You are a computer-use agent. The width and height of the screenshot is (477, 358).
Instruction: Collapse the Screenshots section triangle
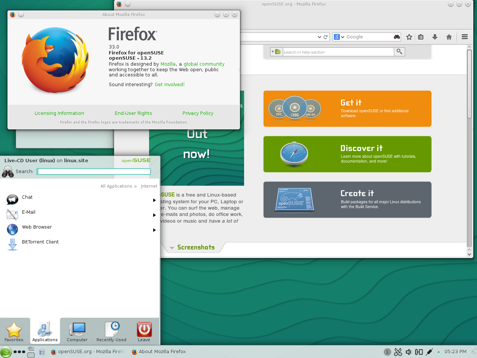pyautogui.click(x=172, y=248)
